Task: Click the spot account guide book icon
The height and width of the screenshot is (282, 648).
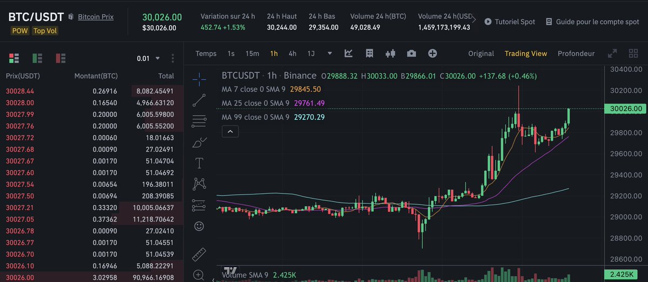Action: click(549, 22)
